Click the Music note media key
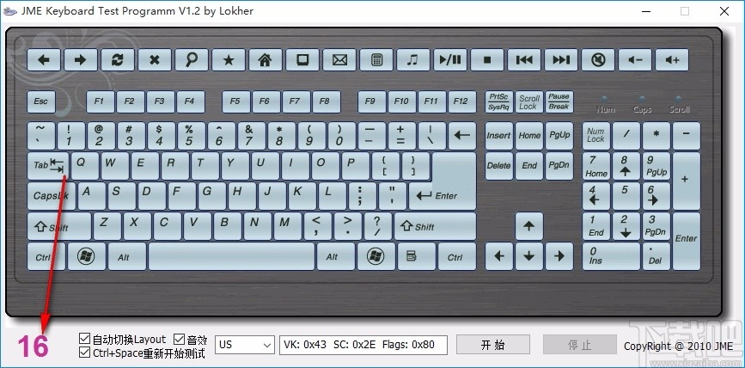Image resolution: width=745 pixels, height=368 pixels. click(x=412, y=60)
